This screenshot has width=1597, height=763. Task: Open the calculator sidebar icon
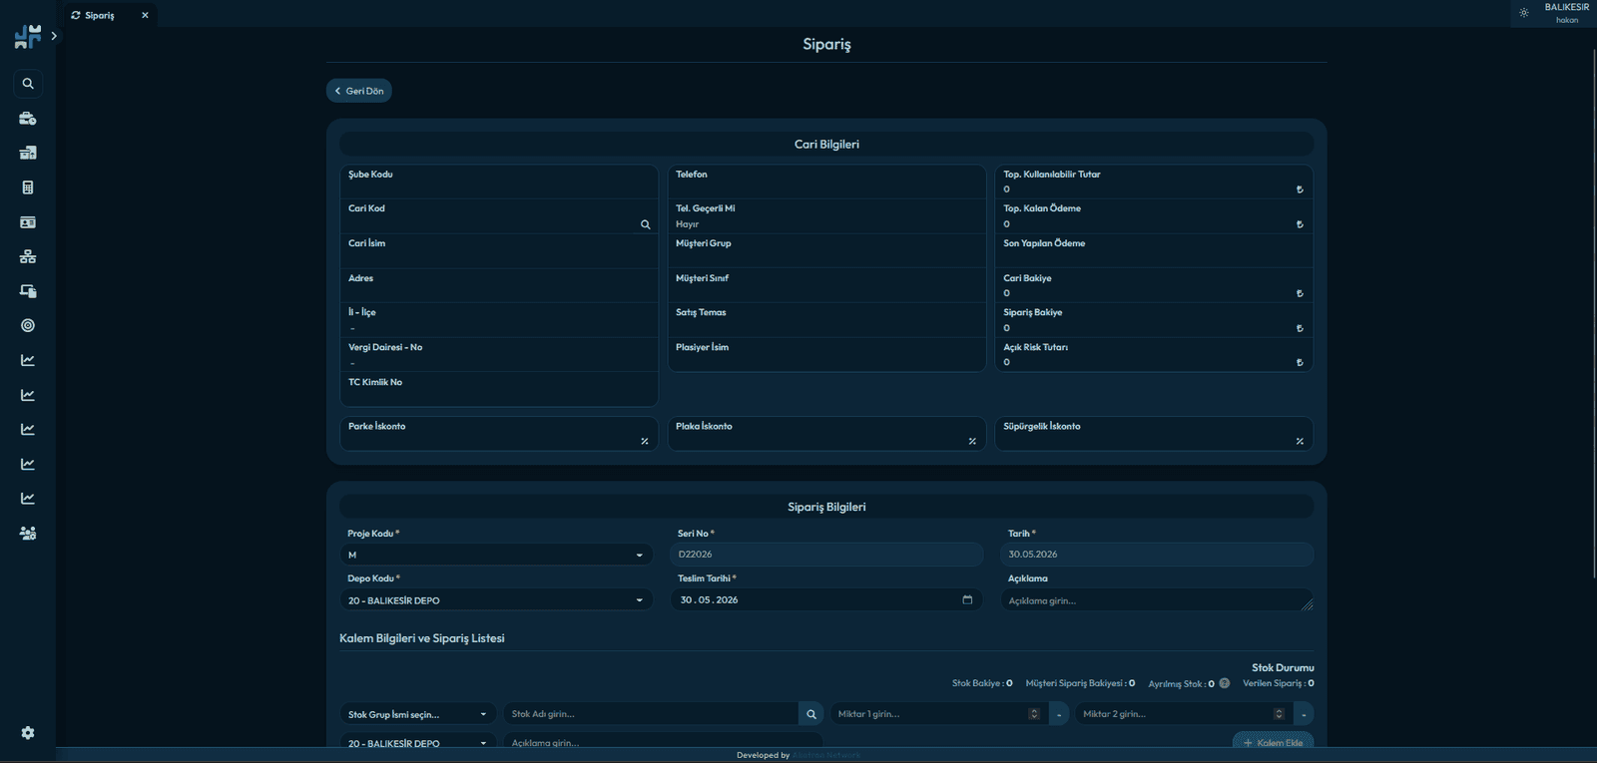(28, 188)
